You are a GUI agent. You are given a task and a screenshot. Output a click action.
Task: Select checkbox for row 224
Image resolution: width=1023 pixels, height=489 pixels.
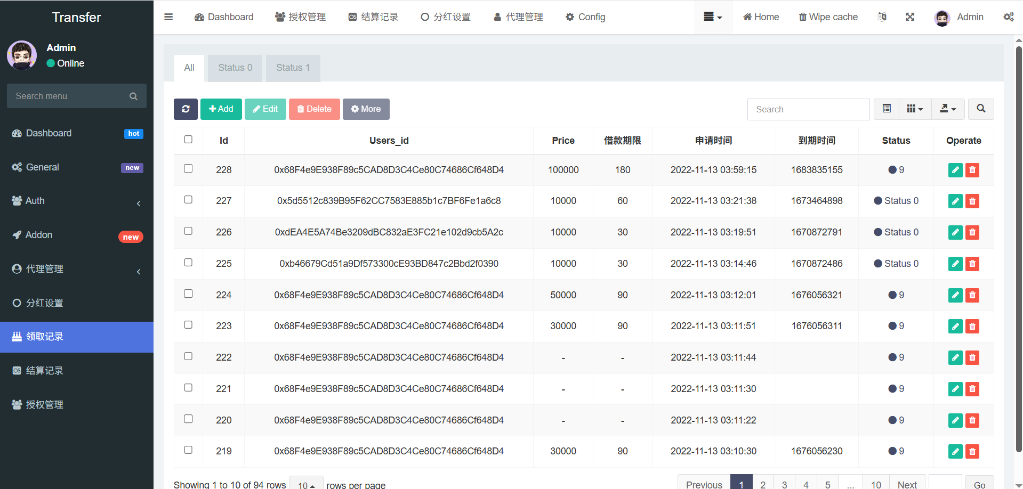(188, 294)
